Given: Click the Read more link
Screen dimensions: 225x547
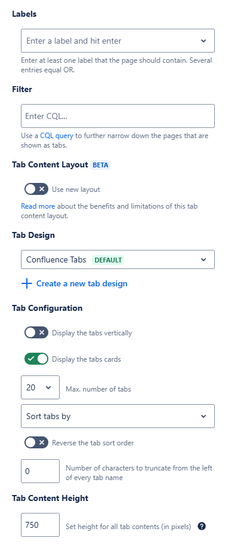Looking at the screenshot, I should point(38,206).
